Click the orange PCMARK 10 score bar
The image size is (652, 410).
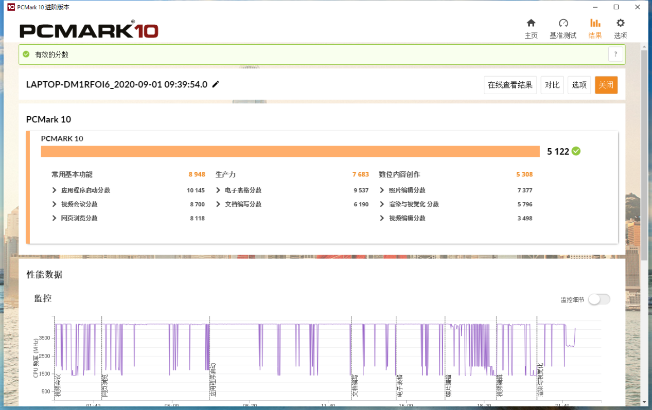[x=290, y=151]
